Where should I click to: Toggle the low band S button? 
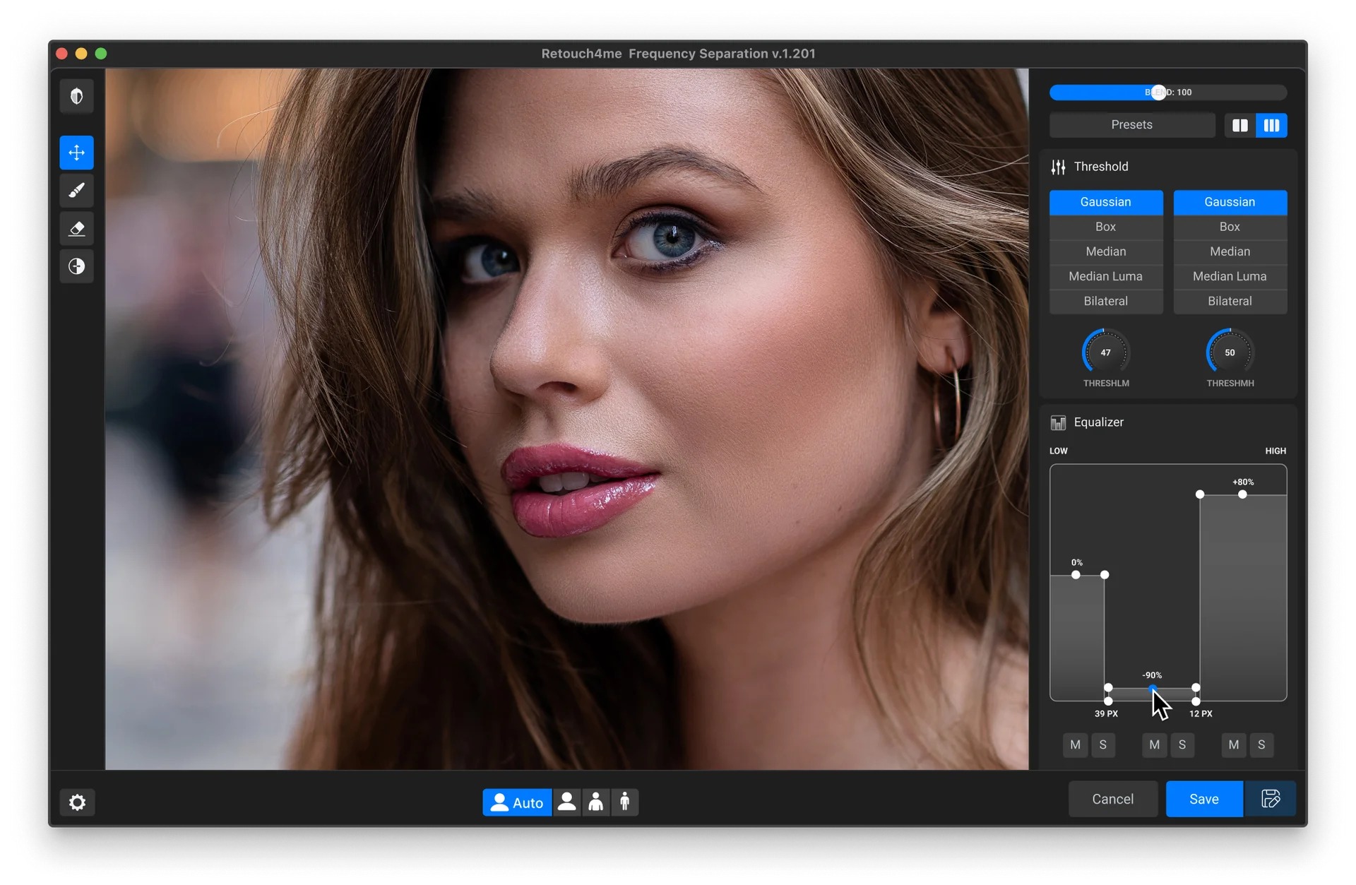click(1102, 744)
